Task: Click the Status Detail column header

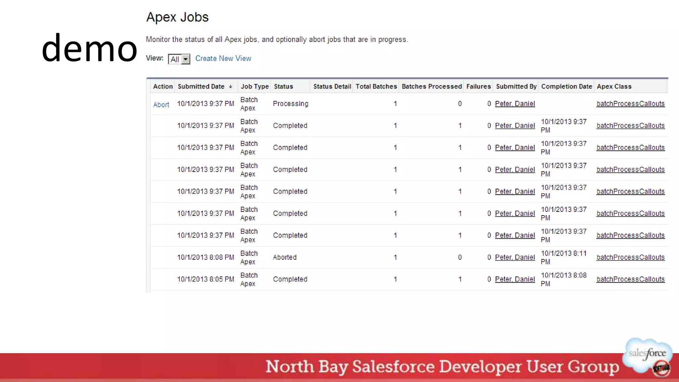Action: 332,87
